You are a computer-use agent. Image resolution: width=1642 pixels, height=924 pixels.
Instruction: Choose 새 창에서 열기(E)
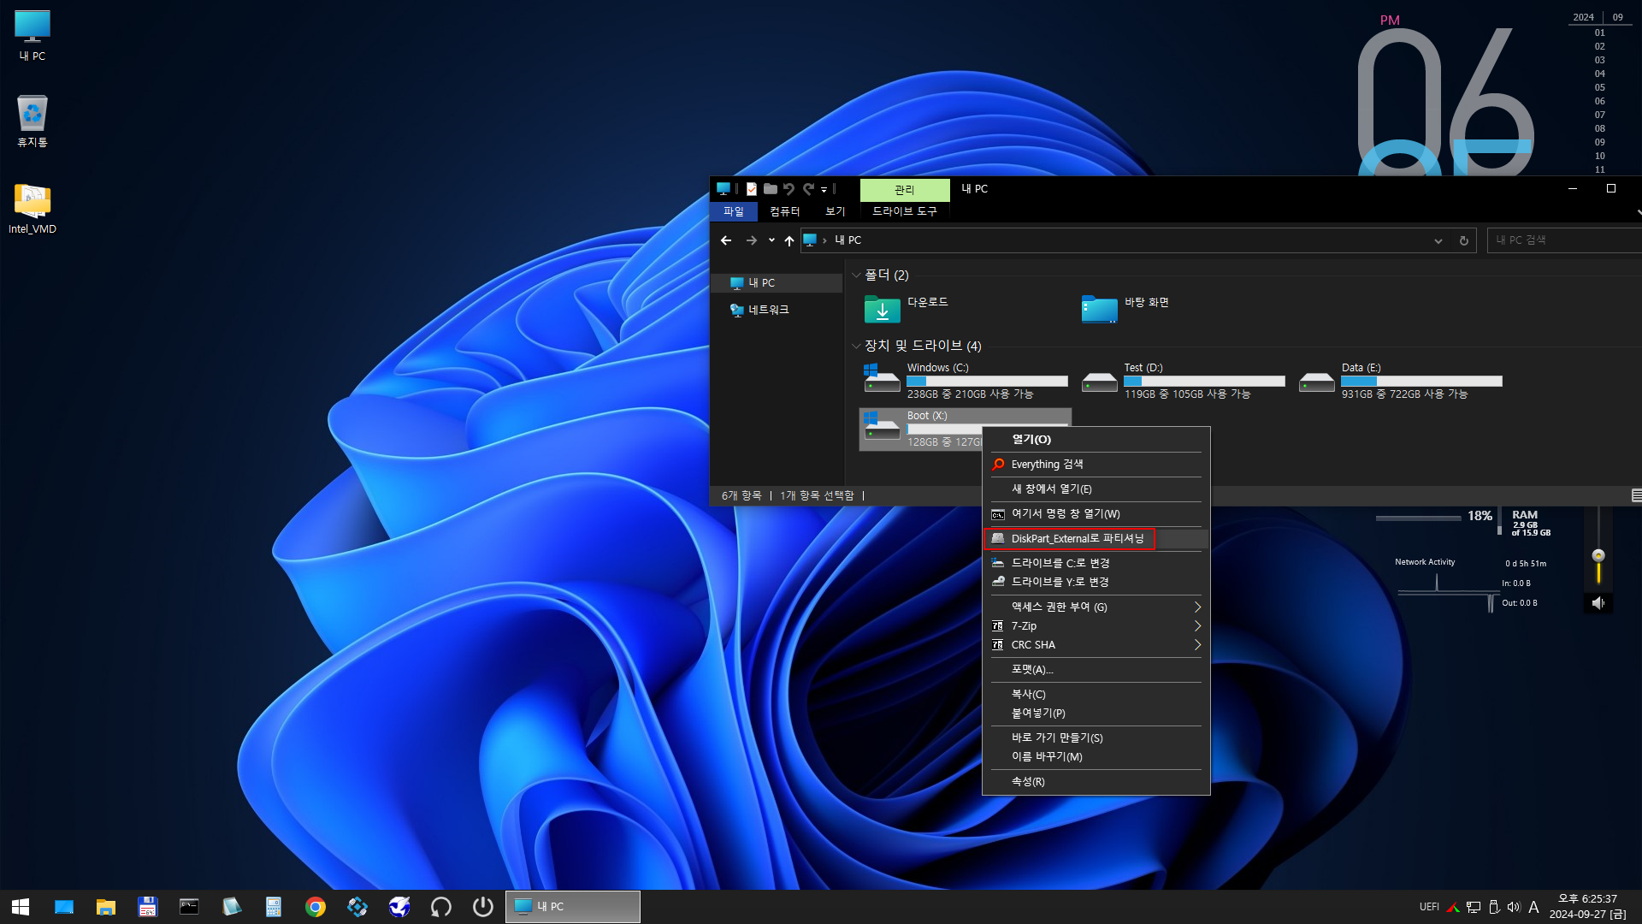click(x=1096, y=489)
